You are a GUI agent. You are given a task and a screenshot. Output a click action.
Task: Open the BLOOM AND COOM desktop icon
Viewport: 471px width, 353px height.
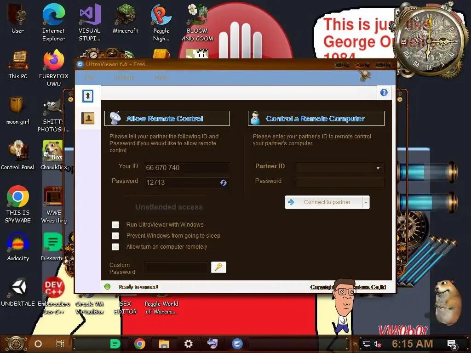[x=197, y=22]
